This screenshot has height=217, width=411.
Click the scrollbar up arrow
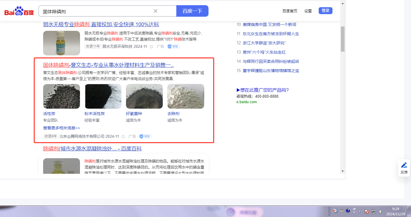[x=343, y=3]
